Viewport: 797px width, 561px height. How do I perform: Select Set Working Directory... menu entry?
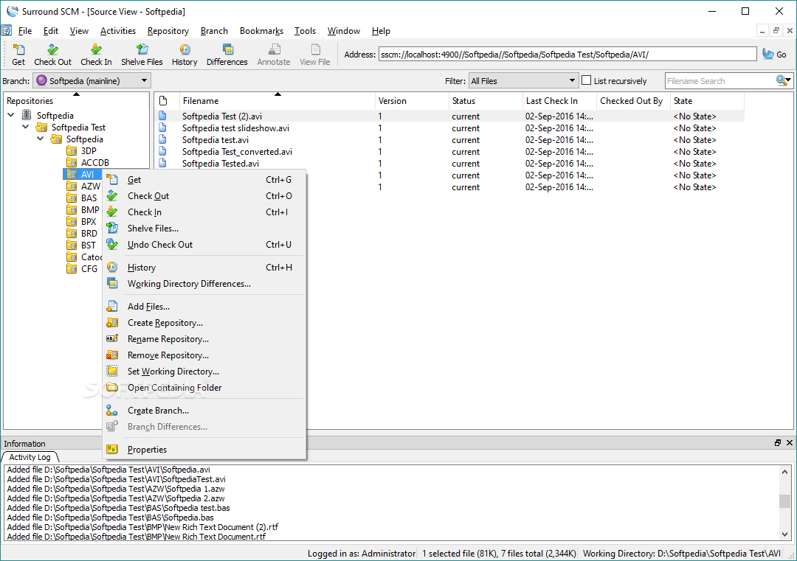204,372
